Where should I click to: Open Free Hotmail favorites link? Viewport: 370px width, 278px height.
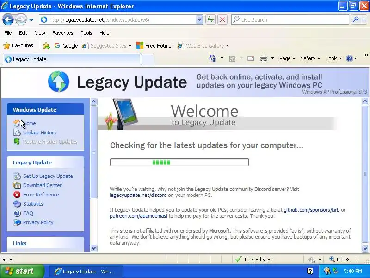155,46
